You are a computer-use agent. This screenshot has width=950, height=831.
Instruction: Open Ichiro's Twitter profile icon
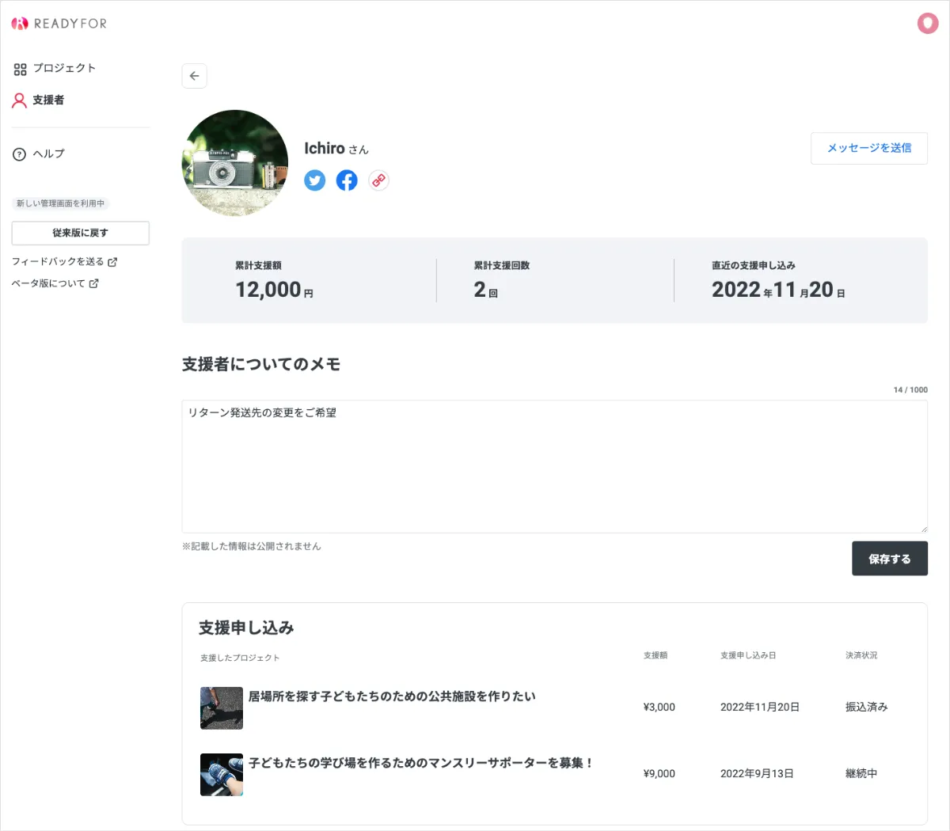point(315,180)
